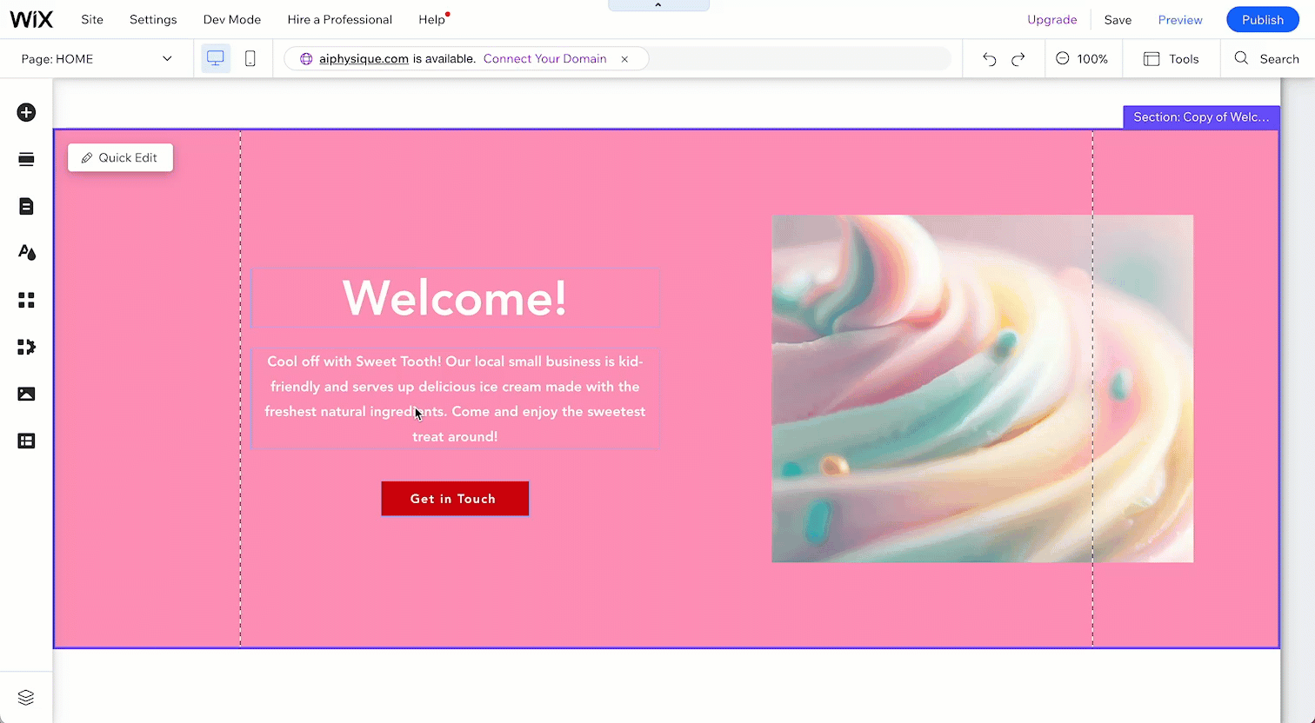The width and height of the screenshot is (1315, 723).
Task: Click the zoom out minus icon
Action: click(1062, 59)
